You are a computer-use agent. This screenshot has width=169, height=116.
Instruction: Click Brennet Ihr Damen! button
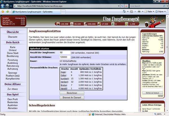pos(72,98)
